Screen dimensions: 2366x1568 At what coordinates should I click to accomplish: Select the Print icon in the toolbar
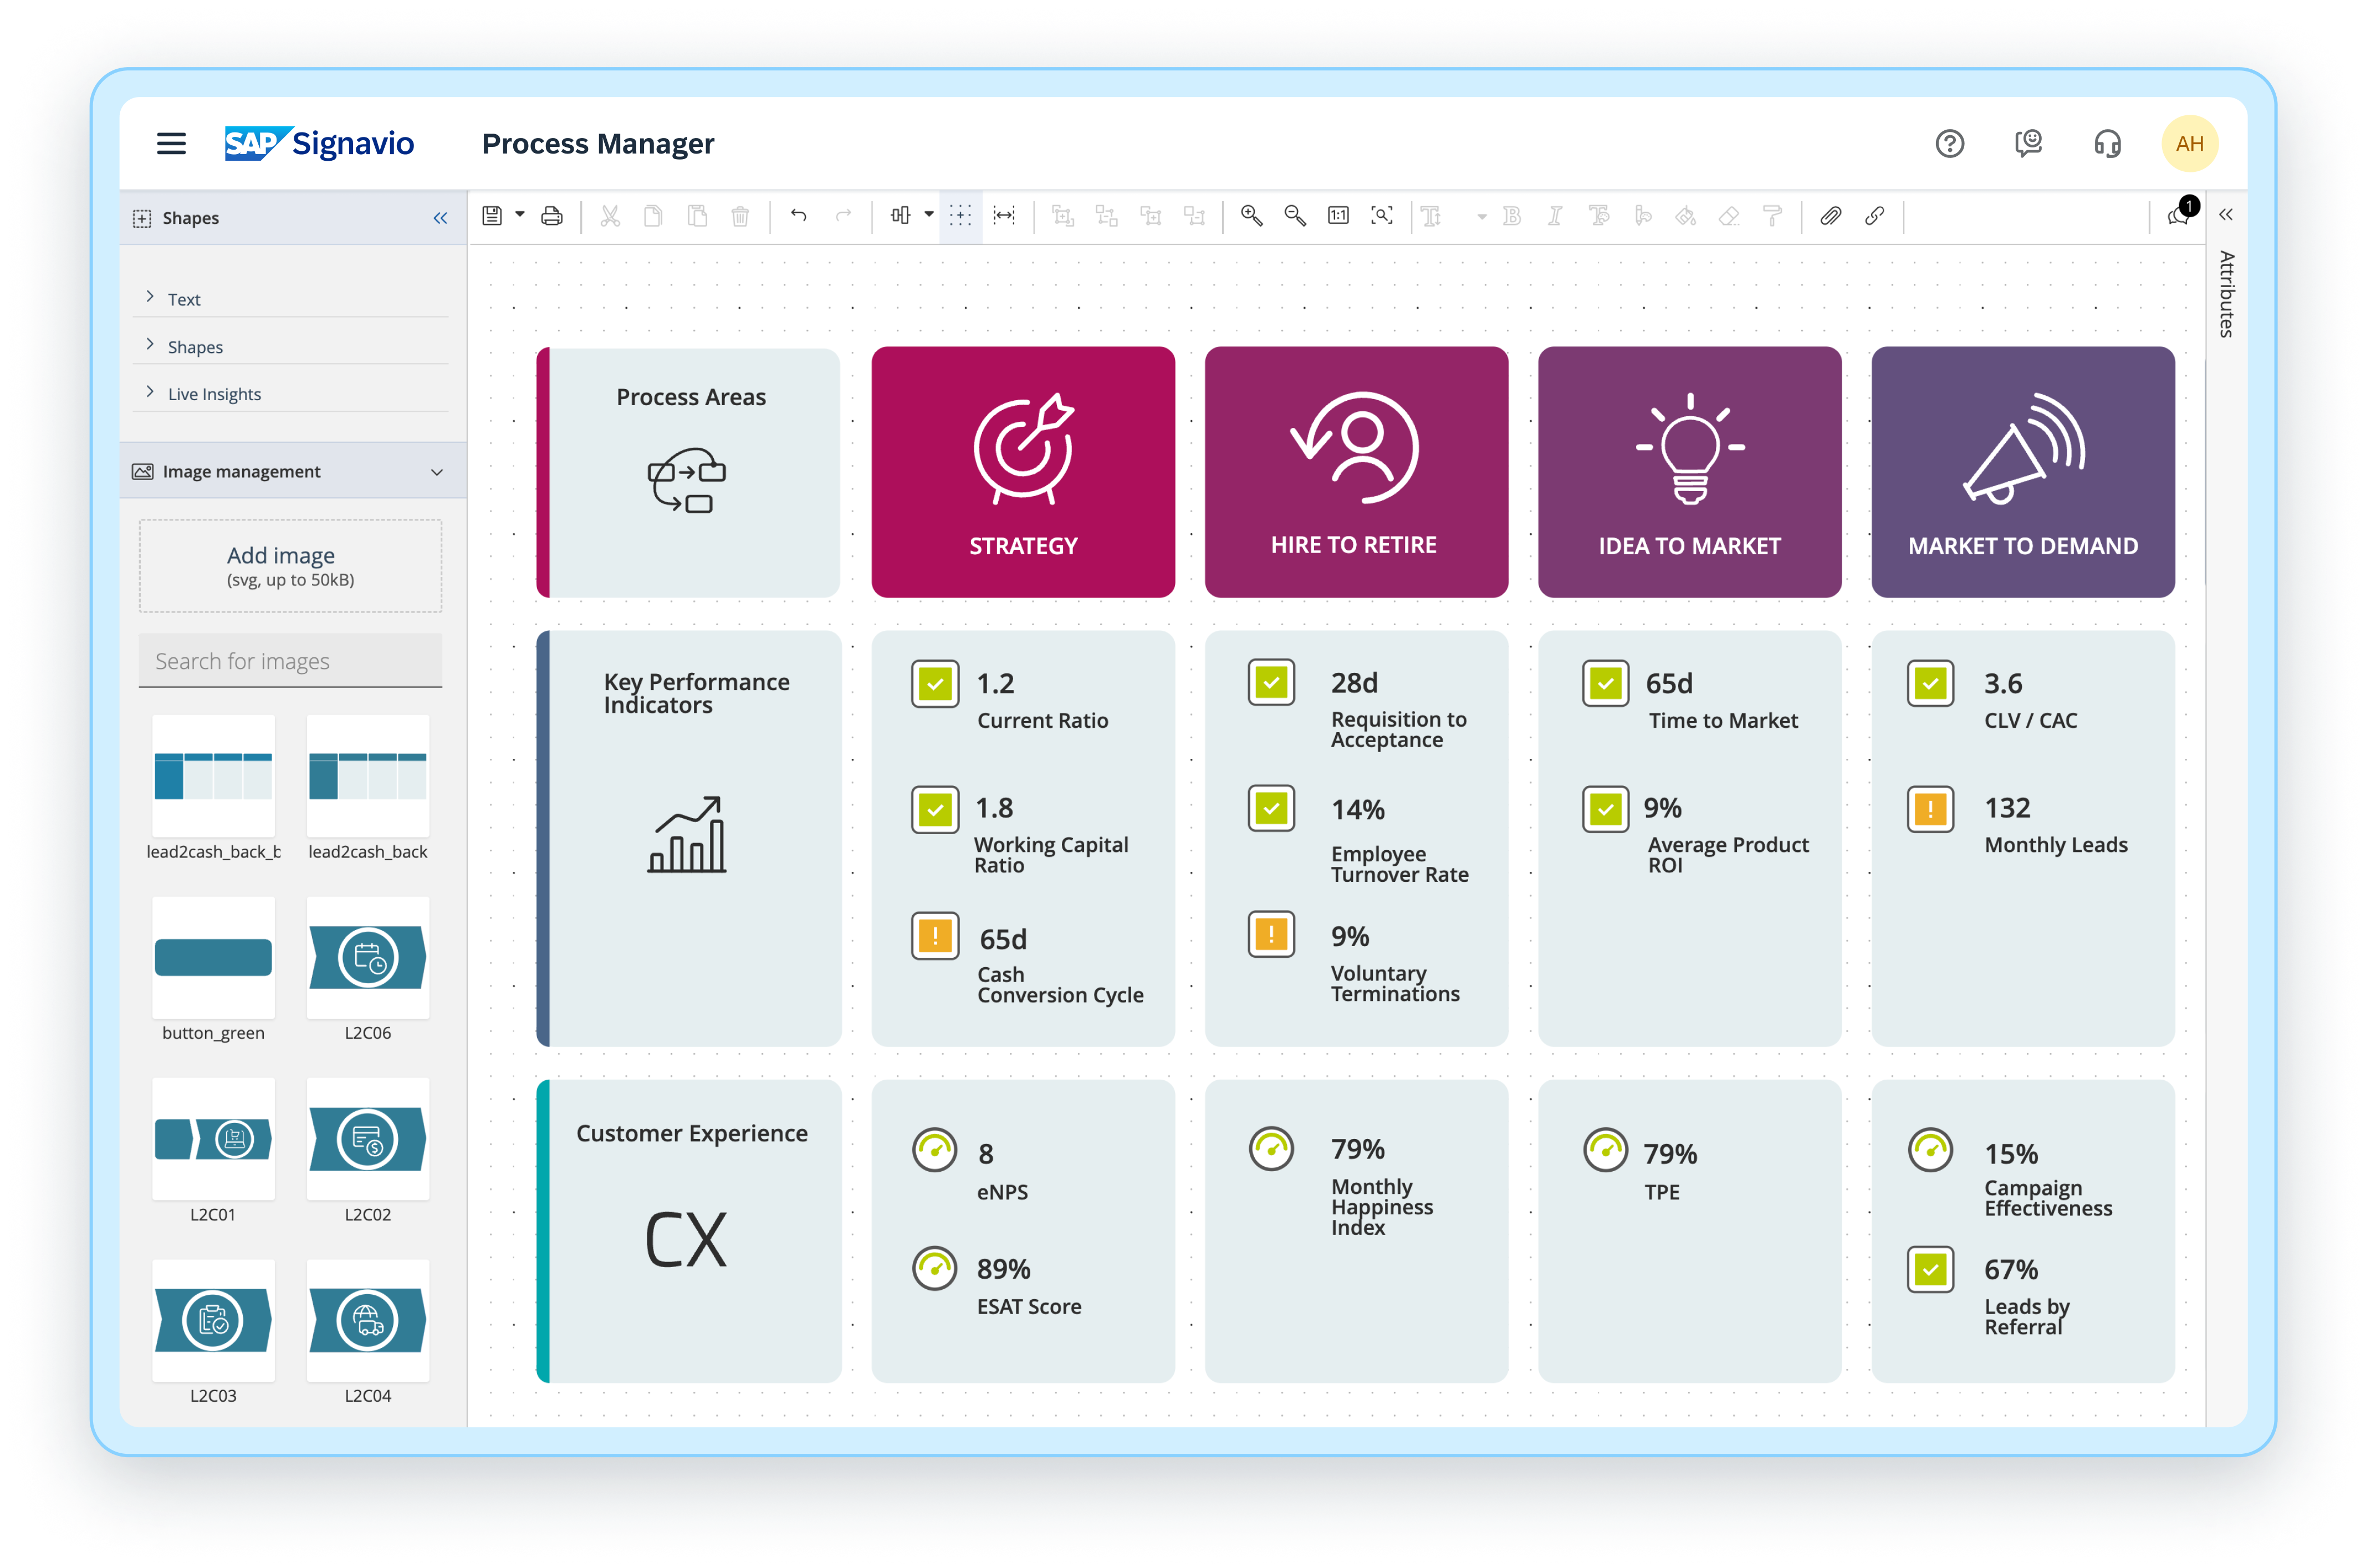point(551,216)
